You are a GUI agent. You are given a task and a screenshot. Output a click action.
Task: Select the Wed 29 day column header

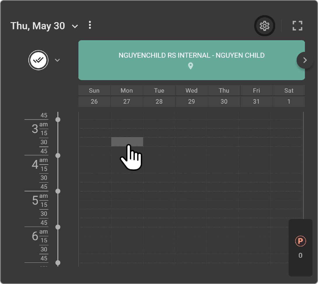191,96
